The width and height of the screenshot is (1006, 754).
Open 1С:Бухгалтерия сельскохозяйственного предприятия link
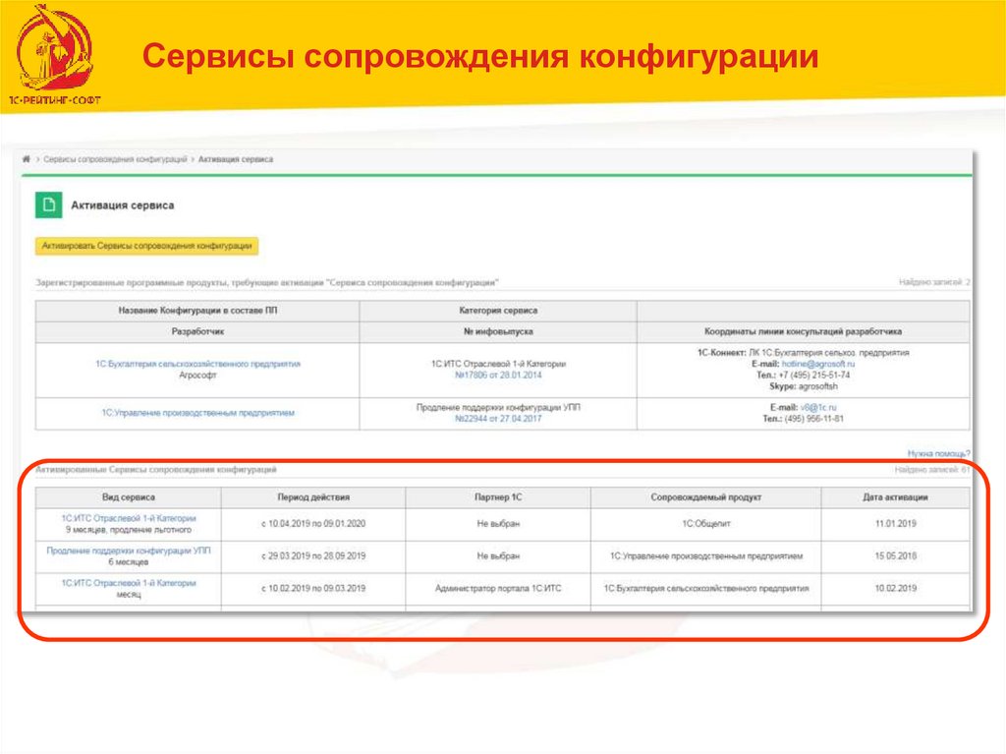197,364
